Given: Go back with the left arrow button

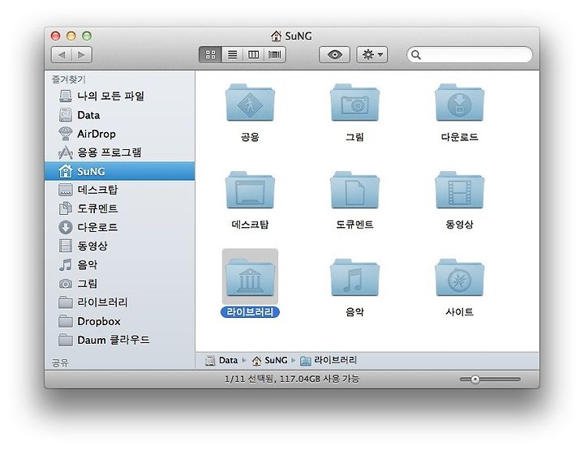Looking at the screenshot, I should [x=62, y=55].
